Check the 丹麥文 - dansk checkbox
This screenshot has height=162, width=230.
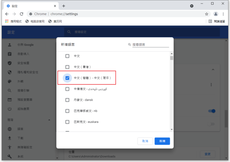pyautogui.click(x=67, y=100)
